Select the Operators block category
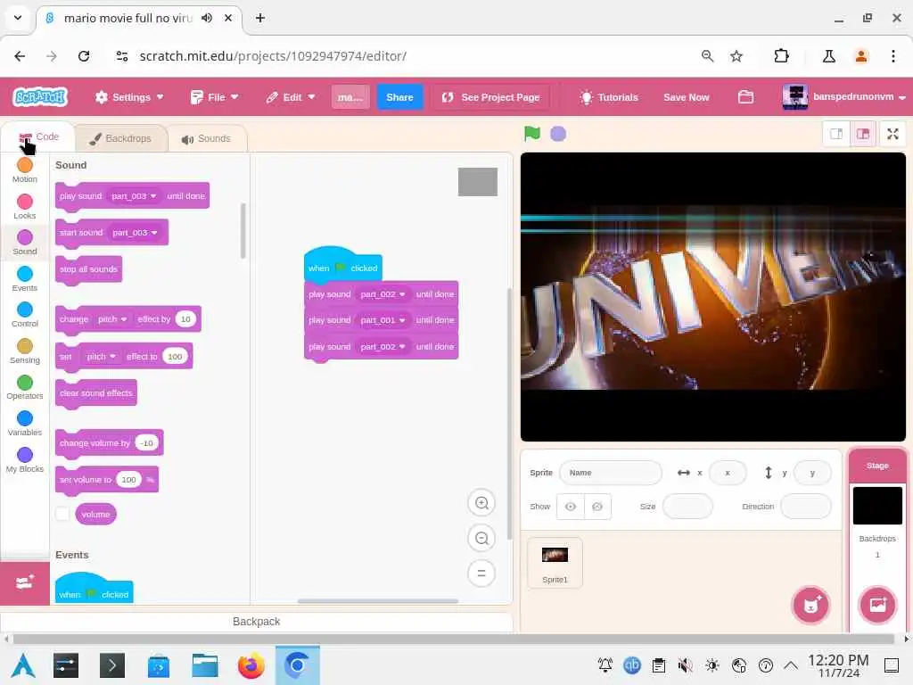 (24, 387)
